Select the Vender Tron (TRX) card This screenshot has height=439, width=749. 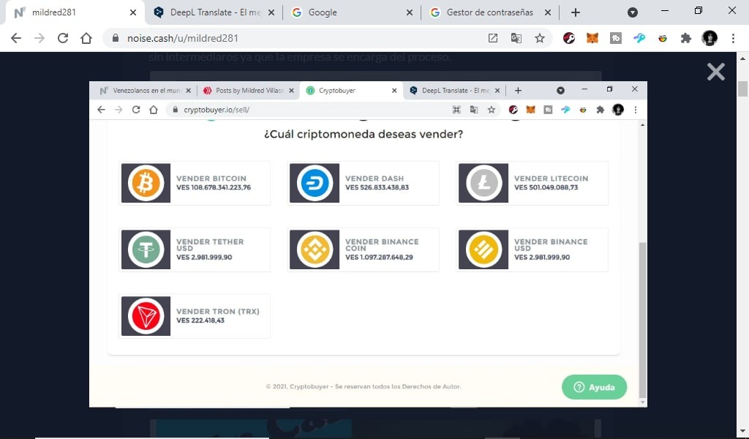pyautogui.click(x=195, y=316)
